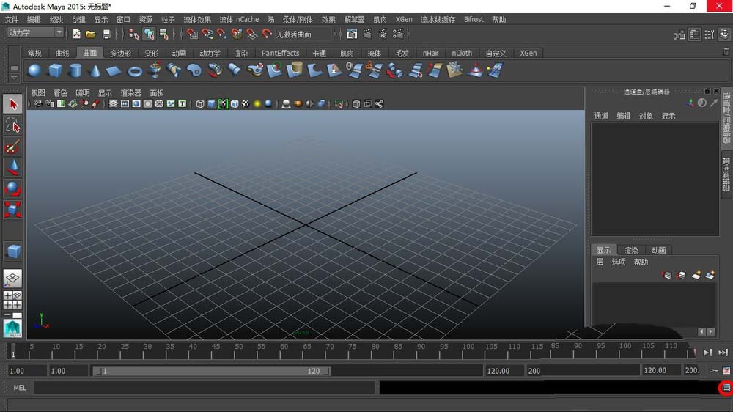Switch to the 多边形 shelf tab
Image resolution: width=733 pixels, height=412 pixels.
click(120, 53)
